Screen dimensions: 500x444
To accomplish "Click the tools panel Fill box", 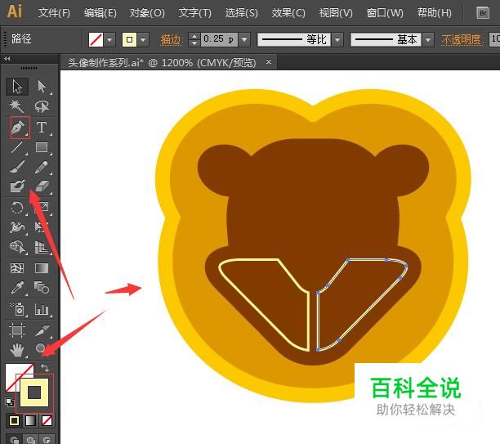I will click(13, 372).
